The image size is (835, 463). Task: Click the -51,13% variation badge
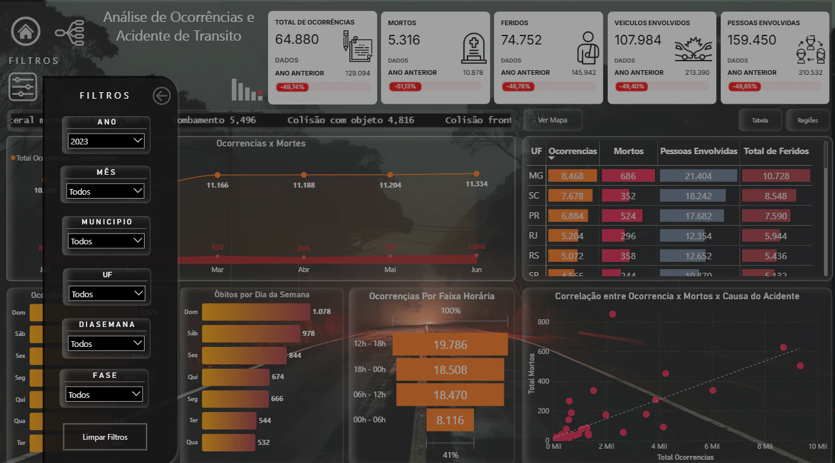tap(406, 86)
